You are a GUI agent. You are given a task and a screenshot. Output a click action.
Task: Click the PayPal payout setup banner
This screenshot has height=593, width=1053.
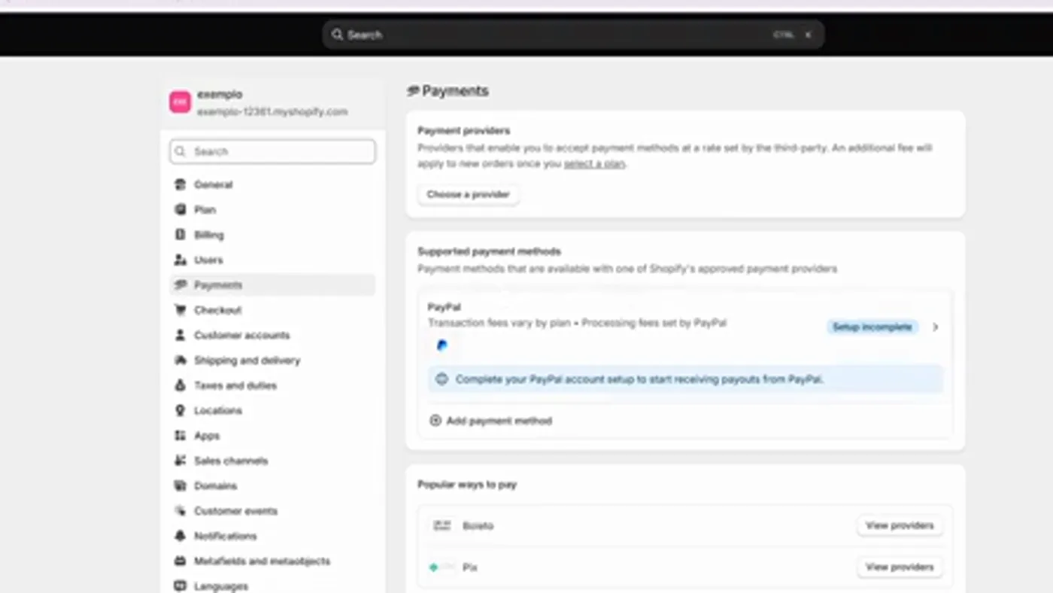(x=685, y=379)
